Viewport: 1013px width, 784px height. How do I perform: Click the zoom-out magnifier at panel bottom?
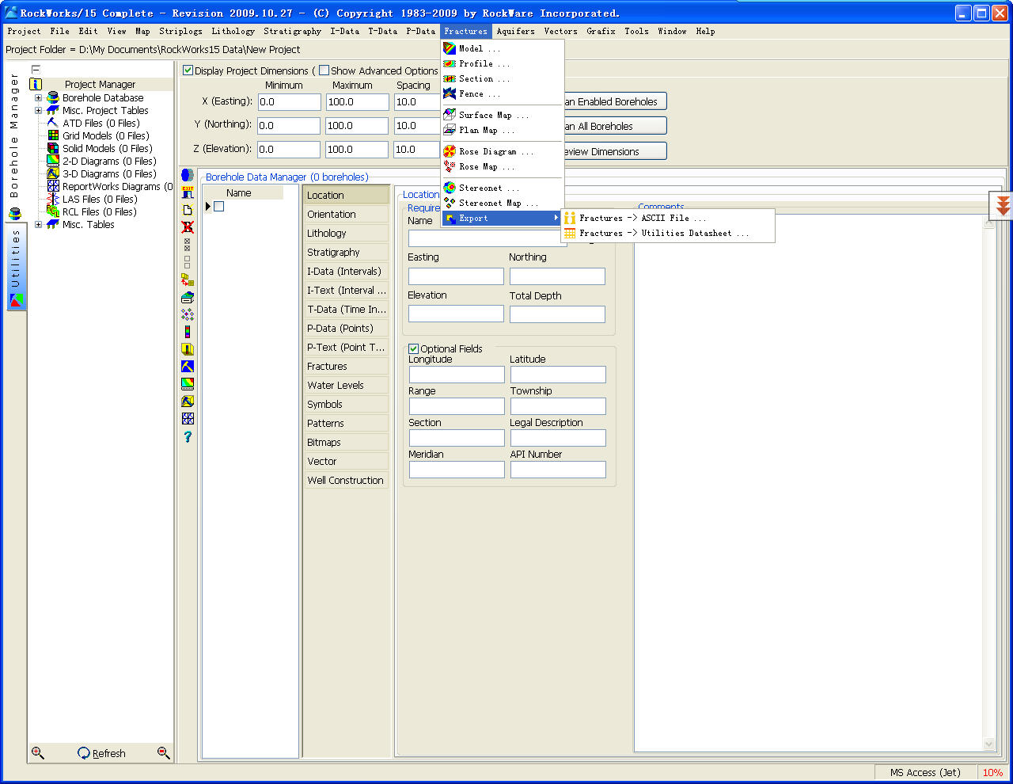(x=164, y=753)
